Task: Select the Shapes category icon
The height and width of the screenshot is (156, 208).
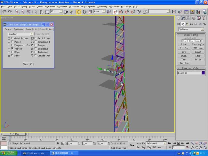Action: click(x=183, y=24)
